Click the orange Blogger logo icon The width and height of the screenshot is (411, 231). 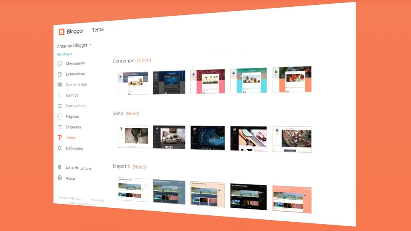pos(61,32)
